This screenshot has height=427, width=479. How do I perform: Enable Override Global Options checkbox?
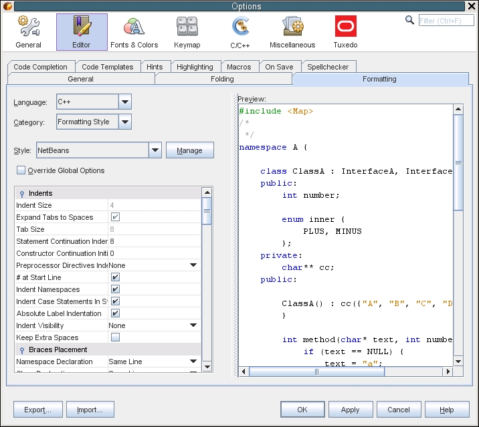[x=21, y=170]
